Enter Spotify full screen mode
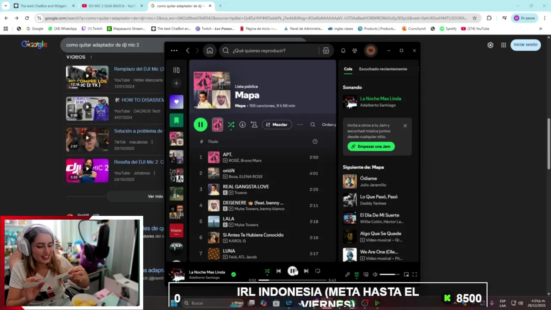551x310 pixels. pyautogui.click(x=415, y=274)
